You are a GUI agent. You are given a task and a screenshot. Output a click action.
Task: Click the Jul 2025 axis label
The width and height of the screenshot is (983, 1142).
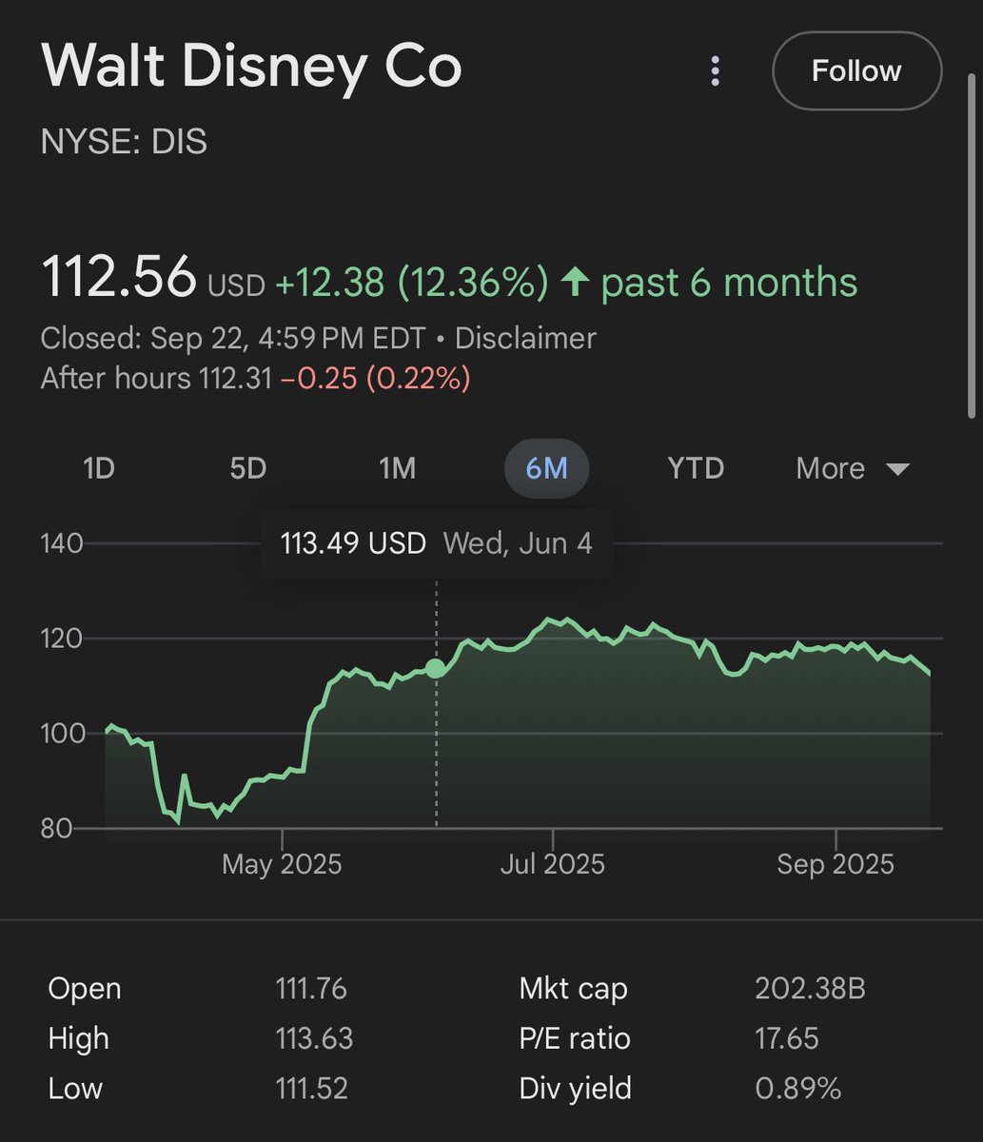[552, 864]
